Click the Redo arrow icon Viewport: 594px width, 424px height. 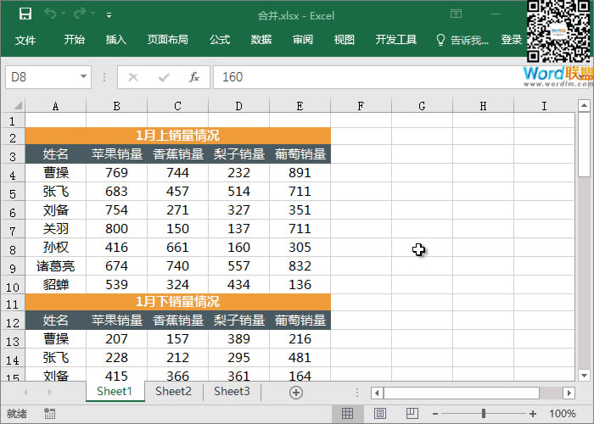[81, 14]
